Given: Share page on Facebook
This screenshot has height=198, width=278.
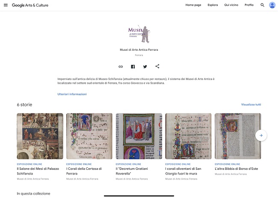Looking at the screenshot, I should click(133, 67).
